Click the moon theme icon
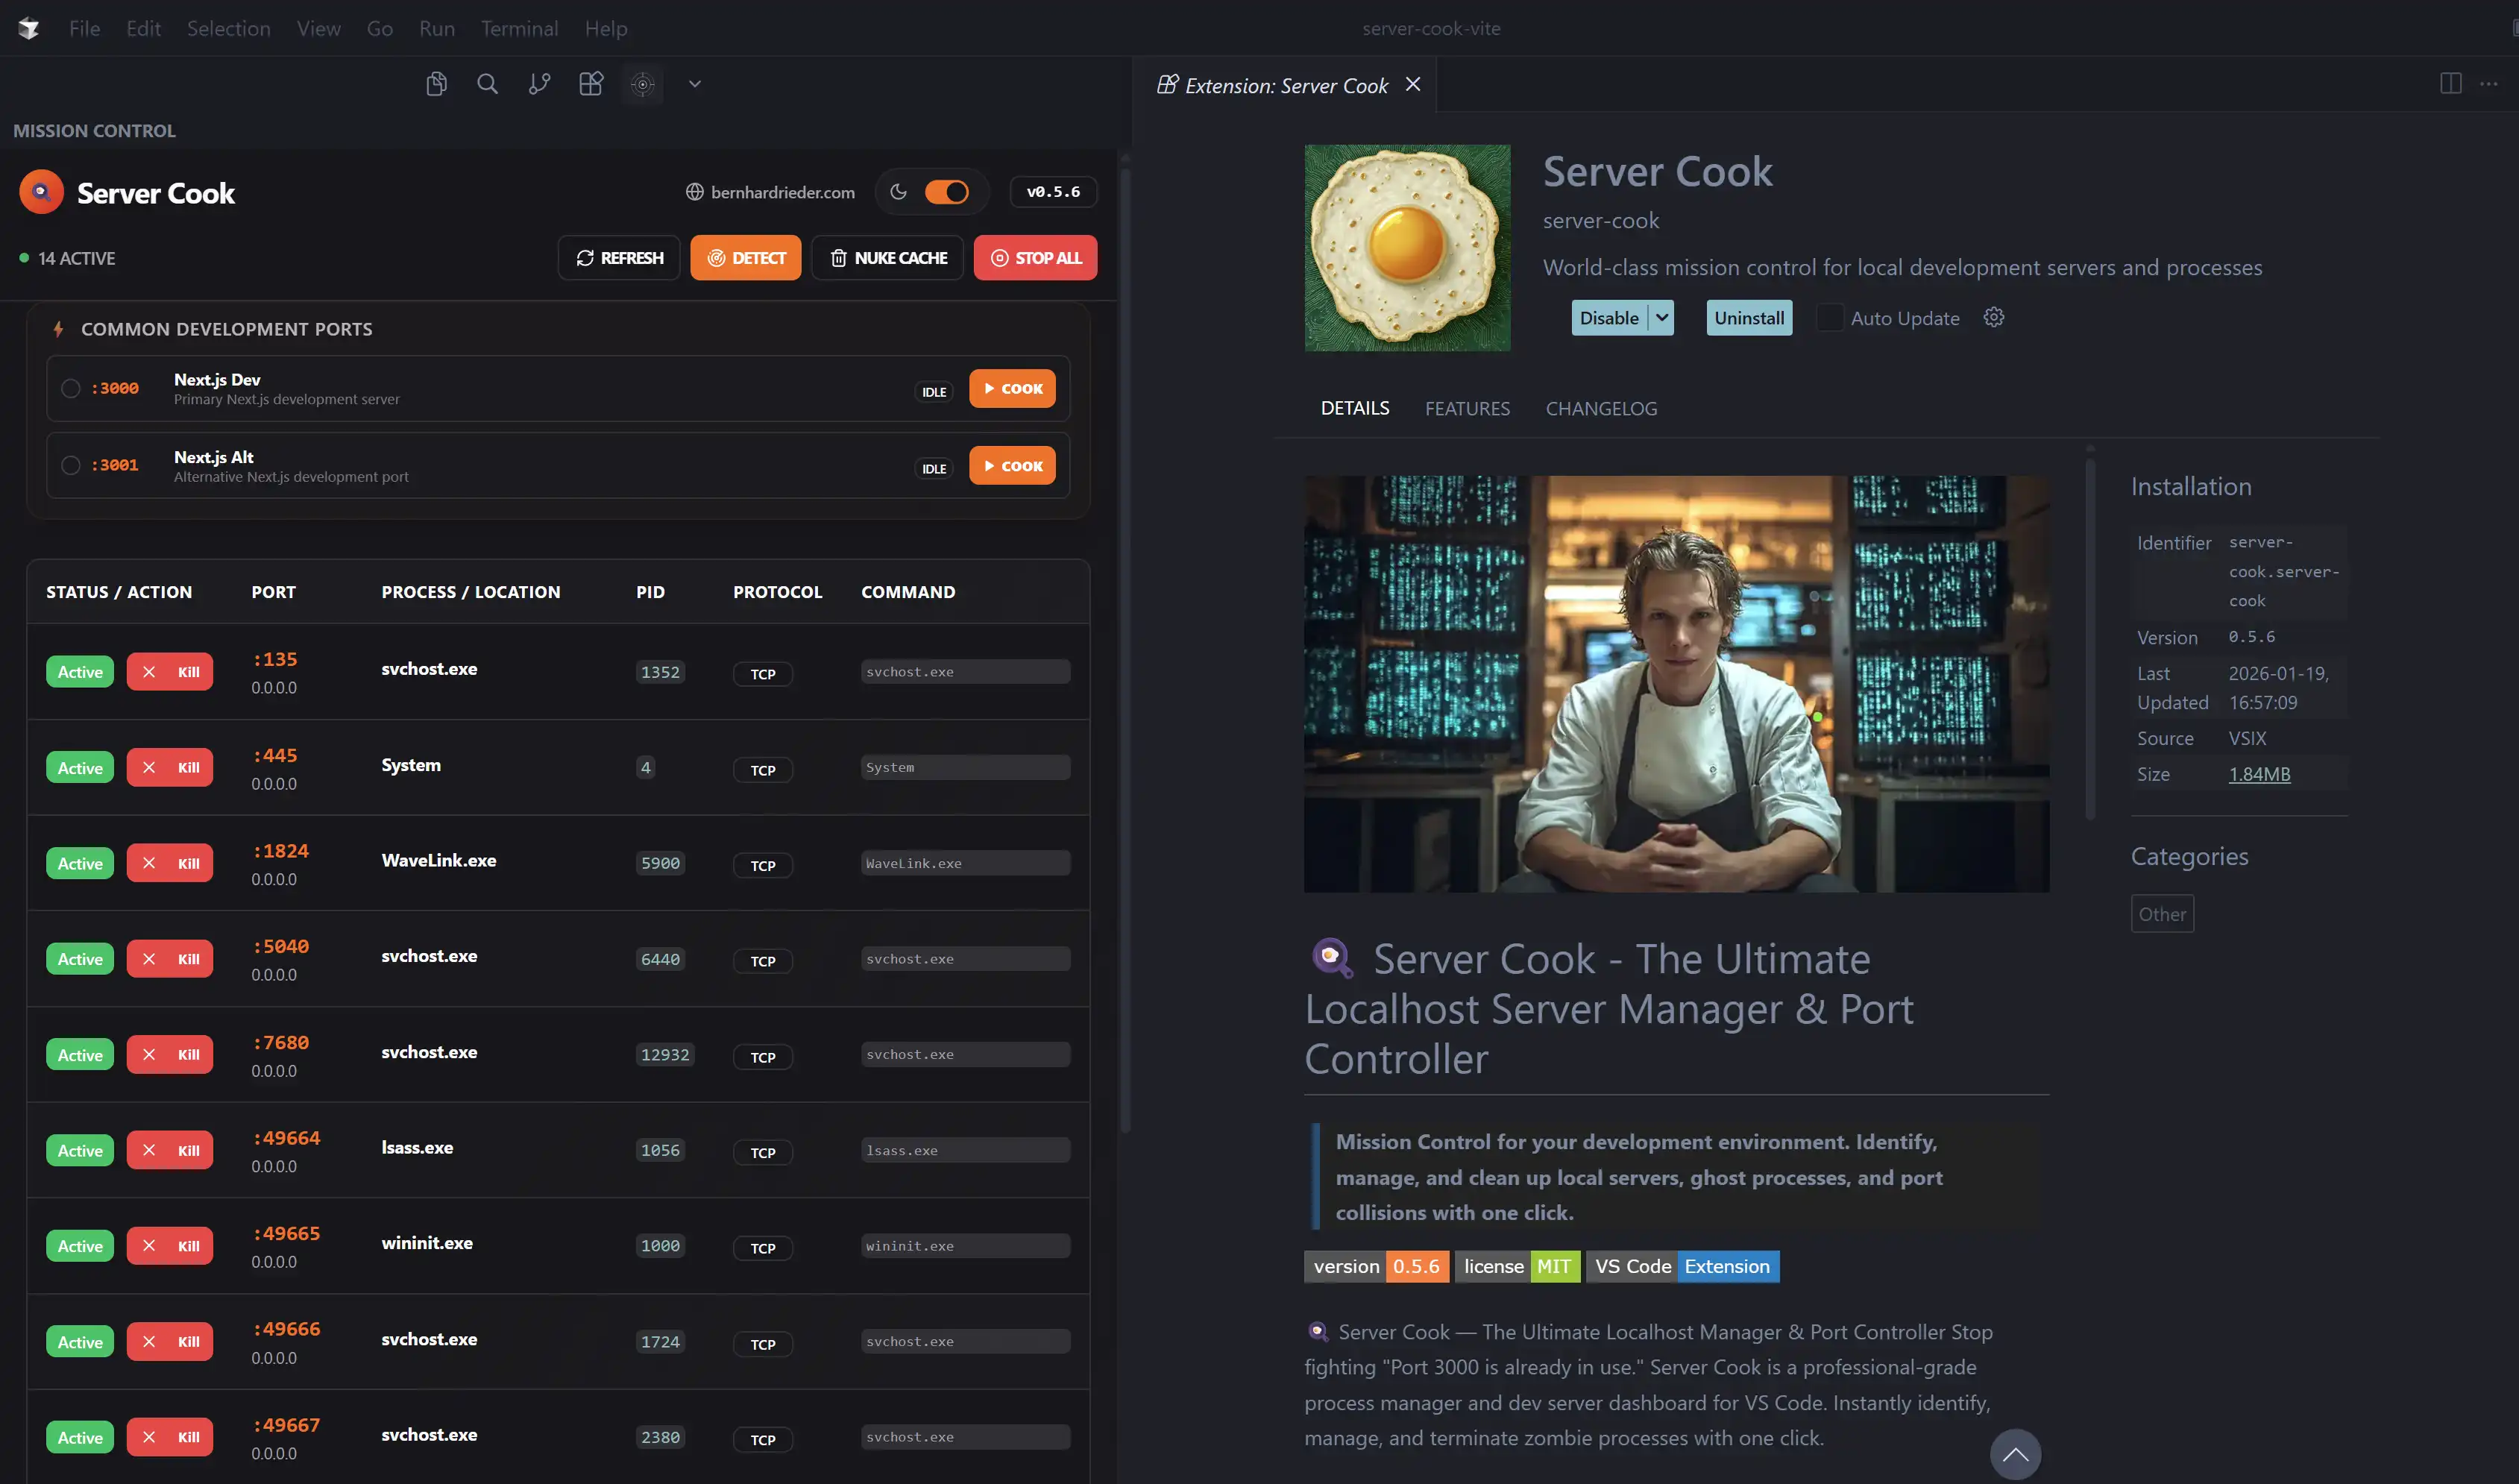 tap(899, 192)
